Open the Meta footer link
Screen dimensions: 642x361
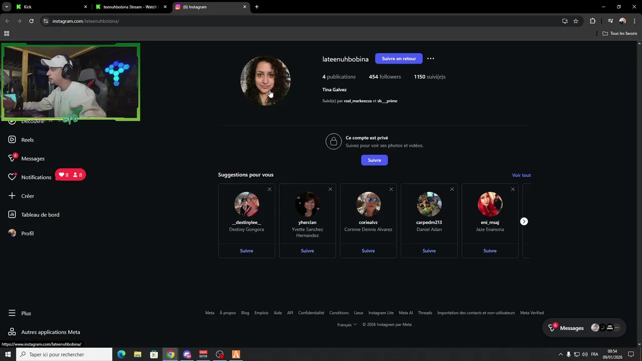coord(210,313)
